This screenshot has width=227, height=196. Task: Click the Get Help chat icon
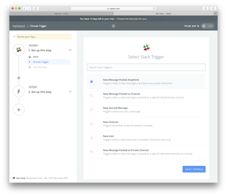14,178
